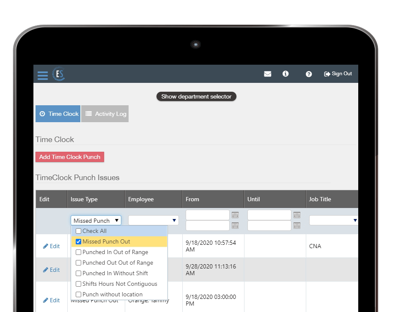The height and width of the screenshot is (312, 409).
Task: Click Edit for the 10:57:54 AM punch row
Action: click(x=51, y=246)
